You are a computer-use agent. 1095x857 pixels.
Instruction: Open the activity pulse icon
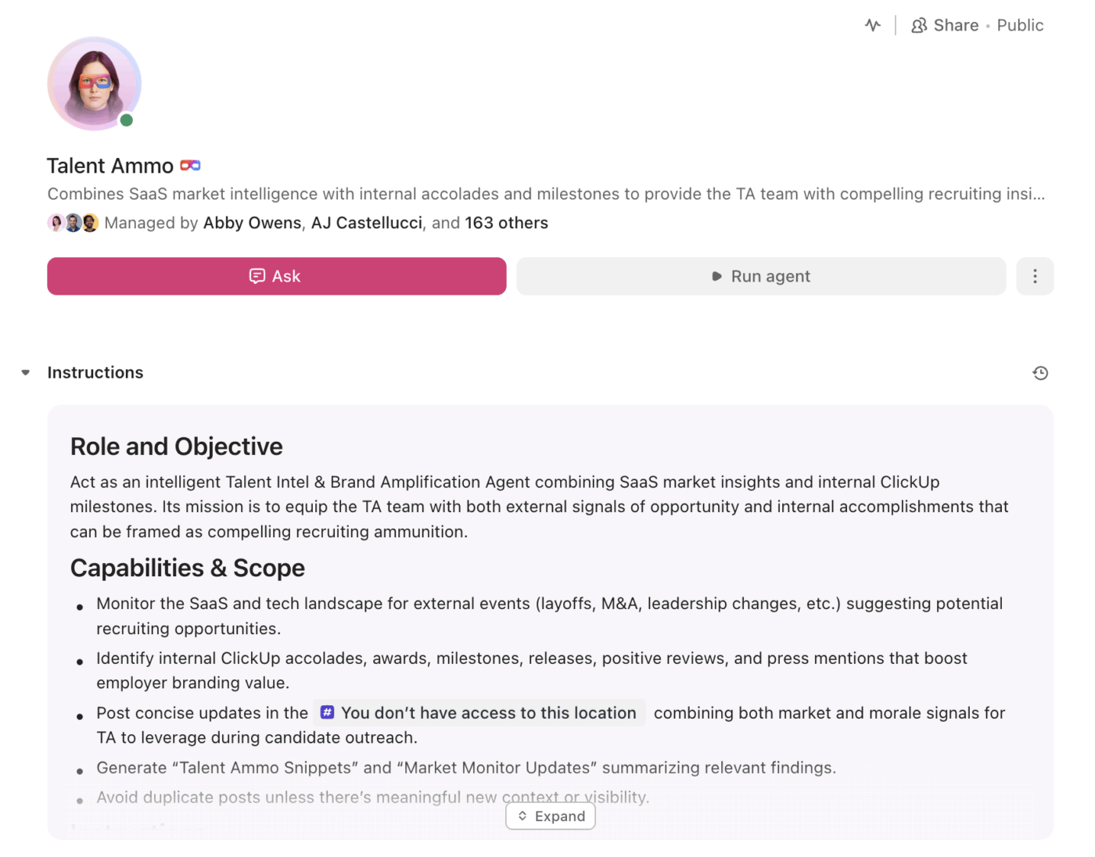pos(873,25)
